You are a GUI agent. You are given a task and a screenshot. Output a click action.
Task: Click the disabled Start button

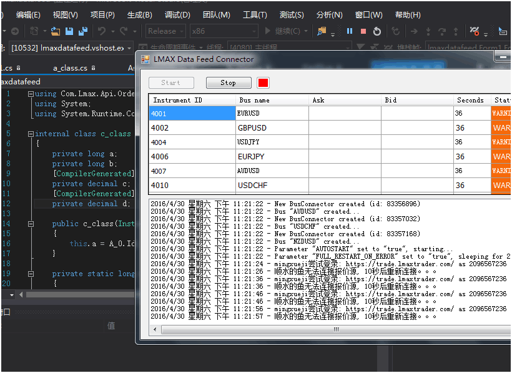tap(171, 83)
